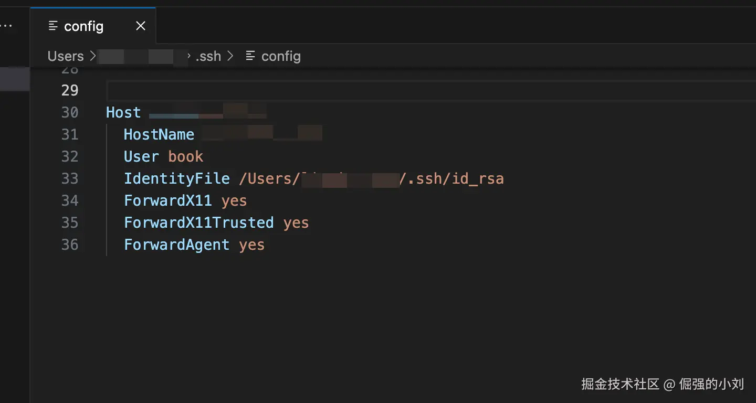The image size is (756, 403).
Task: Click the chevron after Users breadcrumb
Action: click(x=92, y=56)
